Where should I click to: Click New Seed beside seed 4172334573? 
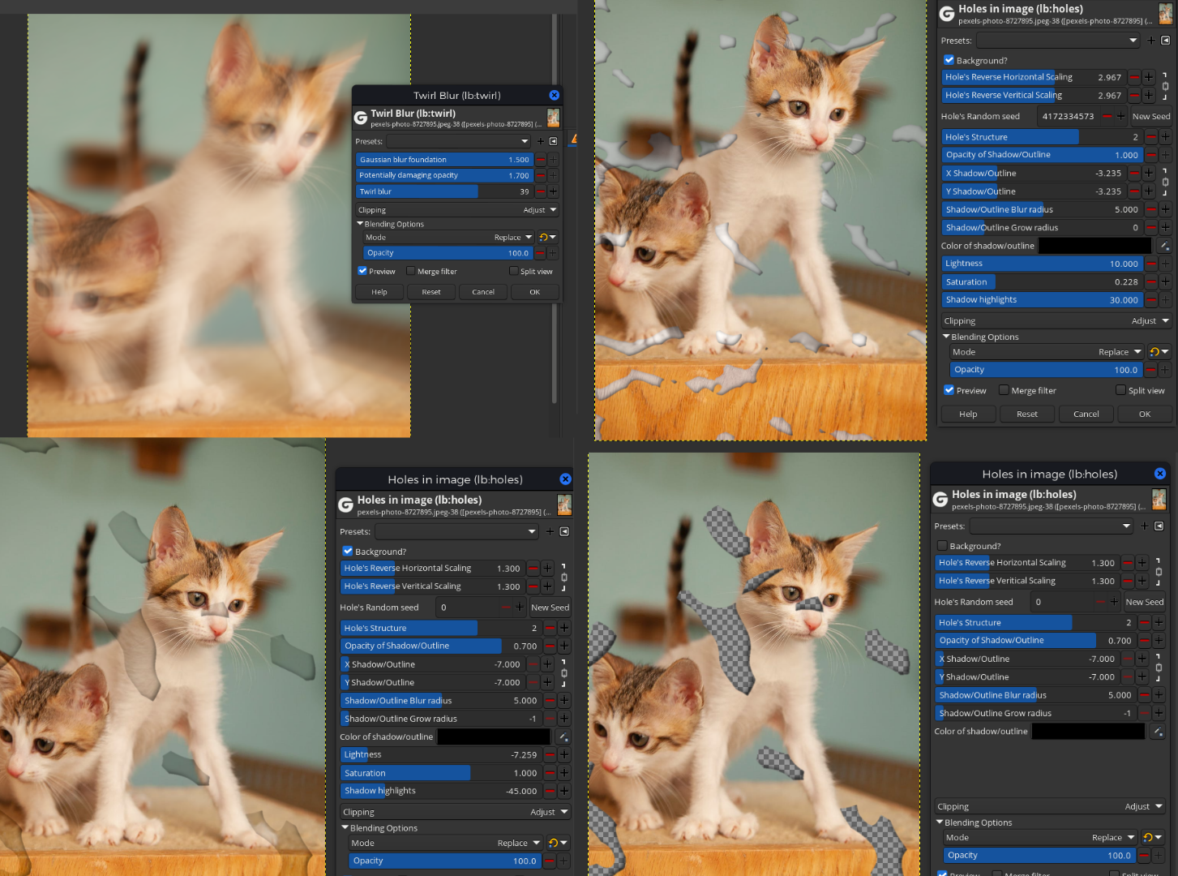tap(1151, 117)
